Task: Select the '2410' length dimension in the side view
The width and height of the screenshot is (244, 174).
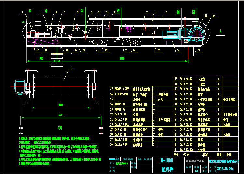Action: [122, 58]
